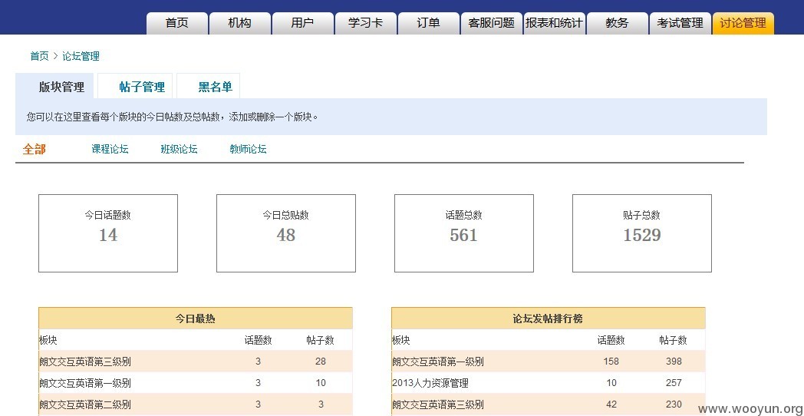Filter by 教师论坛

tap(248, 149)
